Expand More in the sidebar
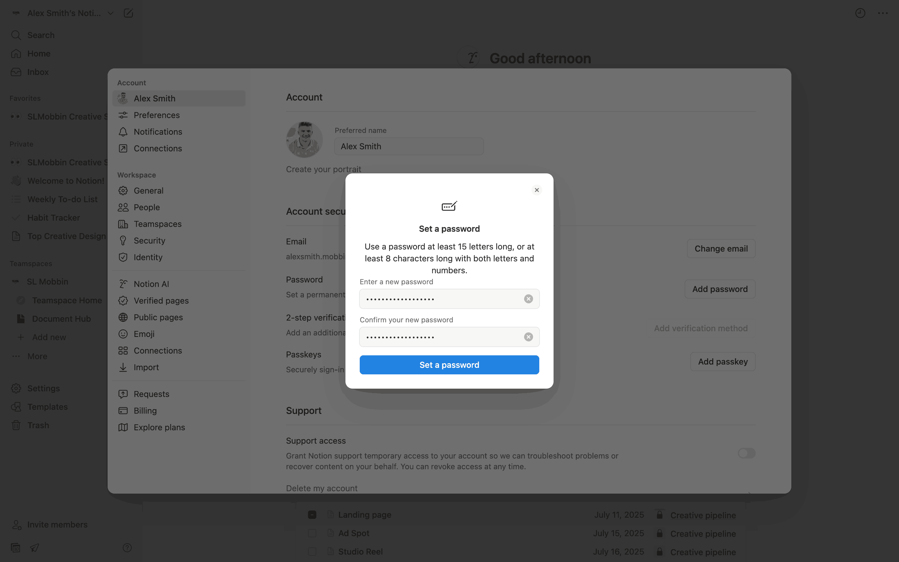The width and height of the screenshot is (899, 562). tap(37, 356)
